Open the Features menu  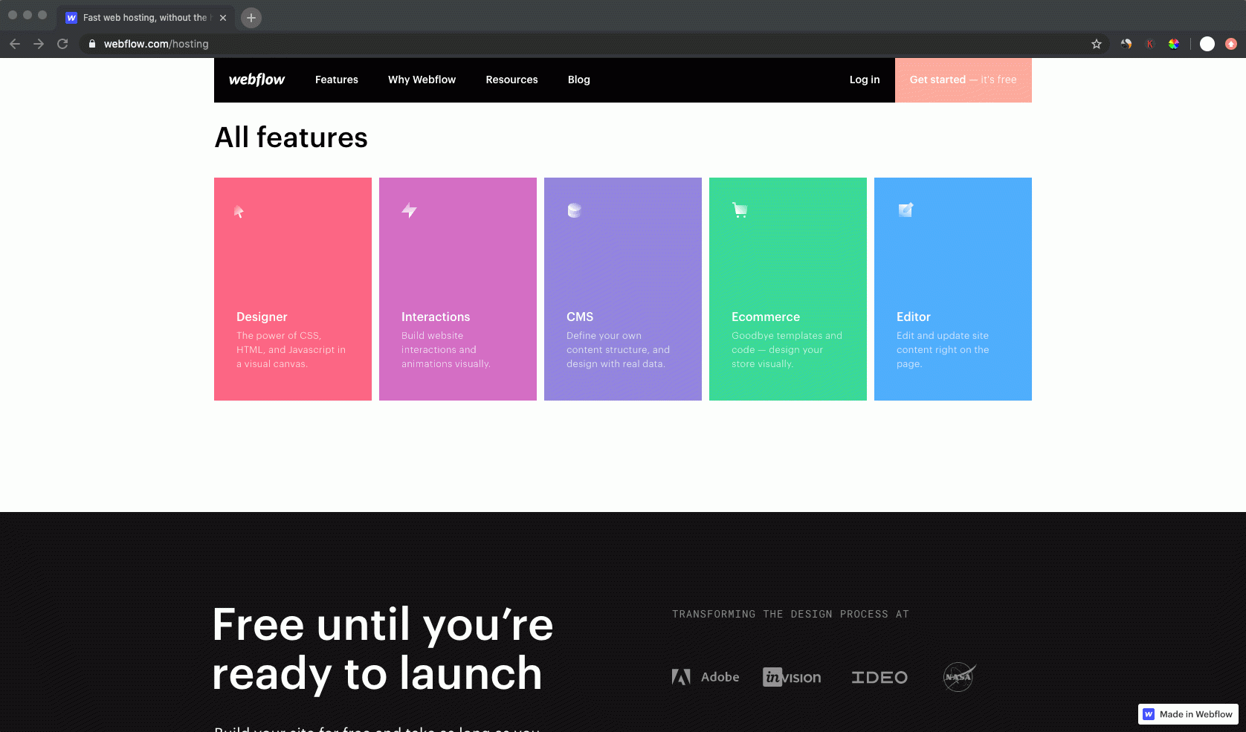coord(336,80)
